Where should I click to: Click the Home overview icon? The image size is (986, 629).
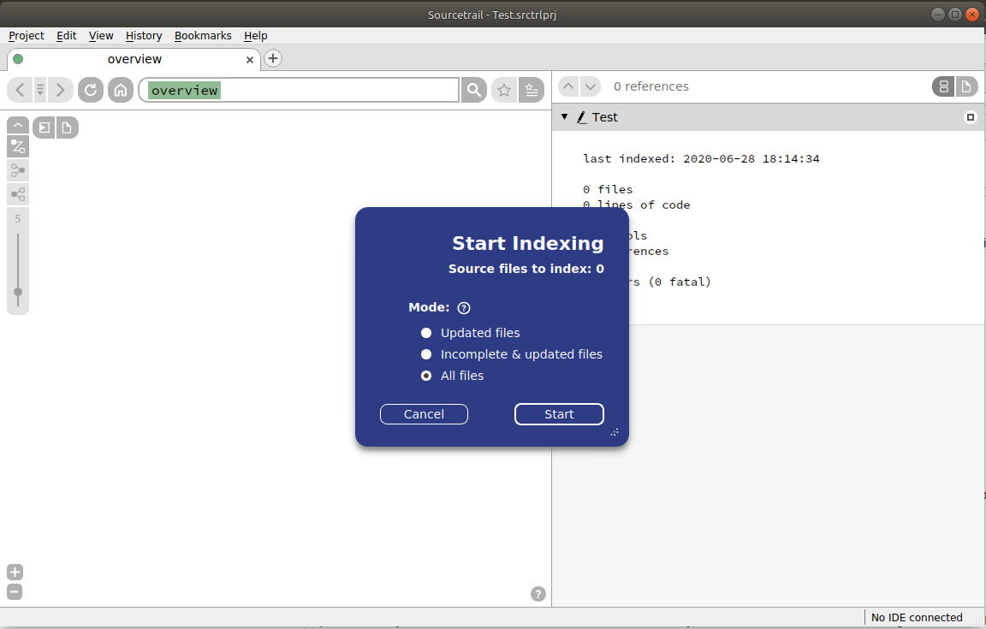pyautogui.click(x=121, y=89)
